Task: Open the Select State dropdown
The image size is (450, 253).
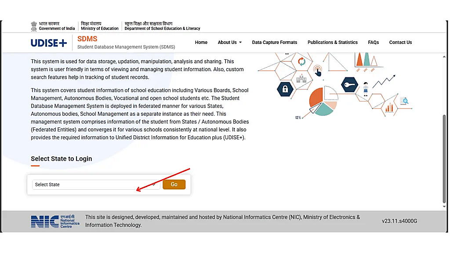Action: [x=96, y=184]
